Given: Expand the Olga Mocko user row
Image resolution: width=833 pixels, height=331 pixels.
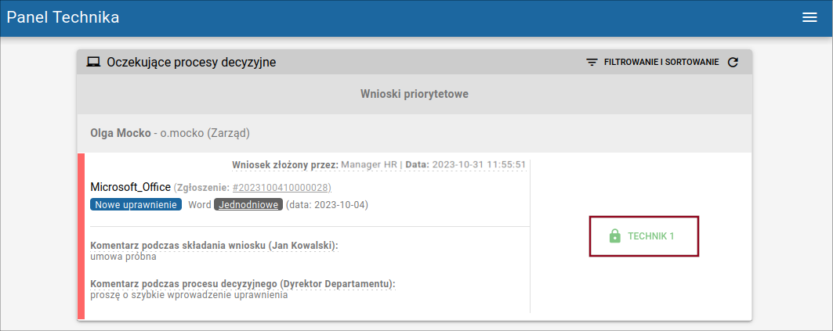Looking at the screenshot, I should [x=415, y=133].
